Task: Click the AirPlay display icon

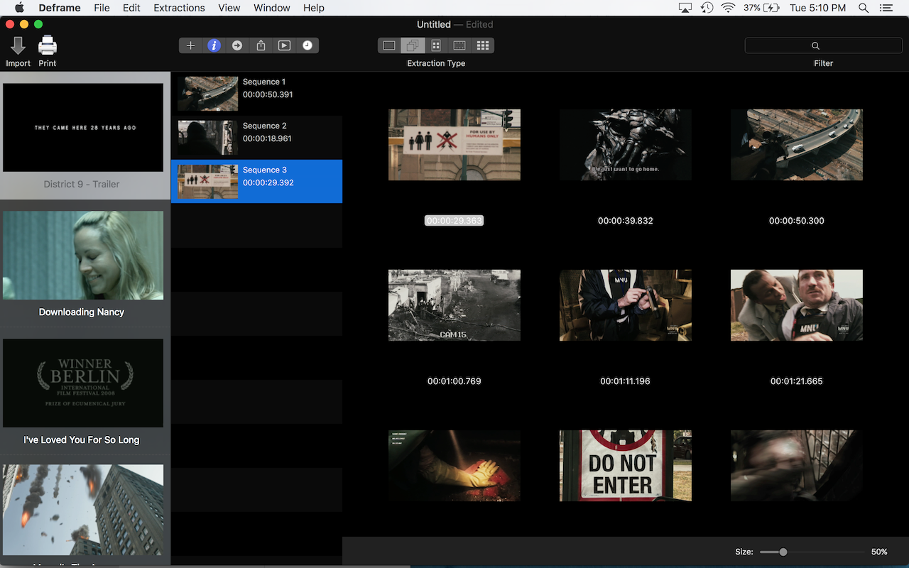Action: 685,8
